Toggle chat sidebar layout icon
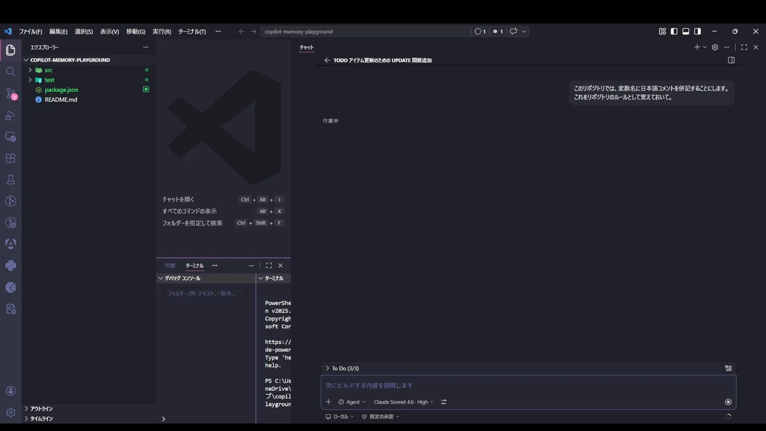The image size is (766, 431). [731, 60]
